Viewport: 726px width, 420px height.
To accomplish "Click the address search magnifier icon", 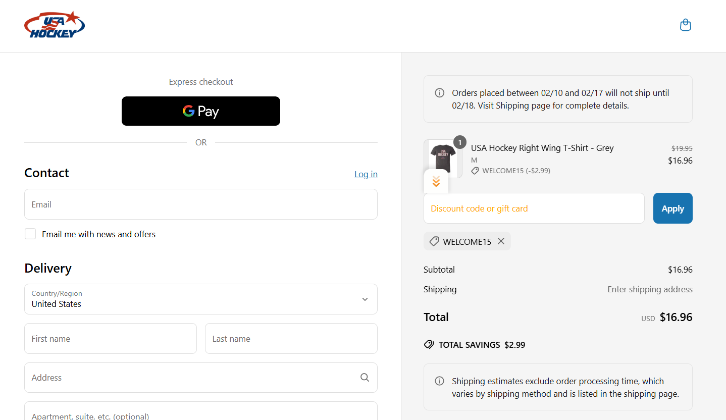I will [365, 378].
